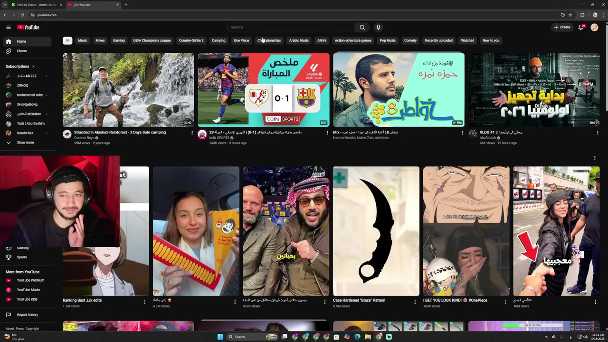Screen dimensions: 608x342
Task: Click the YouTube search field
Action: click(291, 27)
